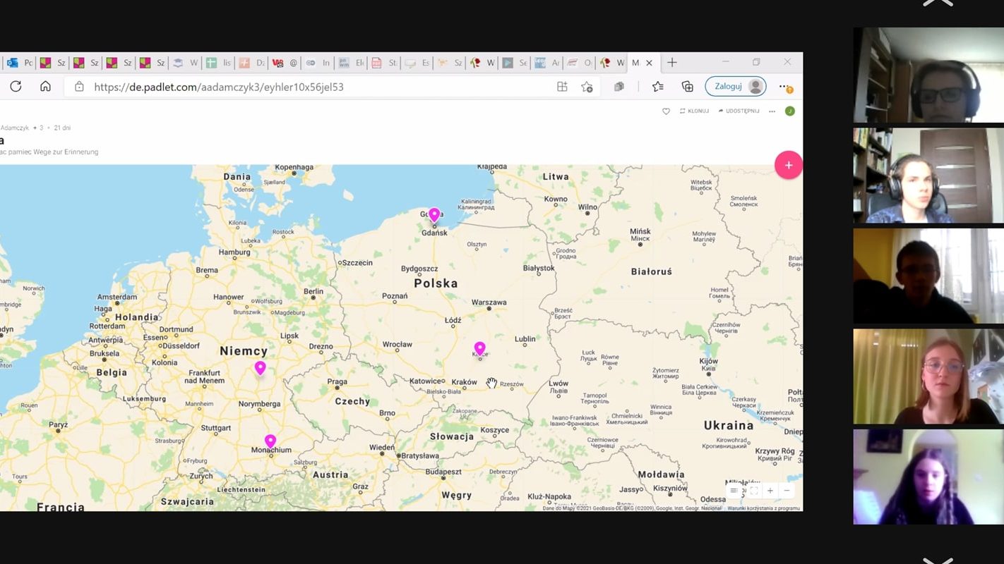Open Edge settings and more menu
The height and width of the screenshot is (564, 1004).
[784, 87]
